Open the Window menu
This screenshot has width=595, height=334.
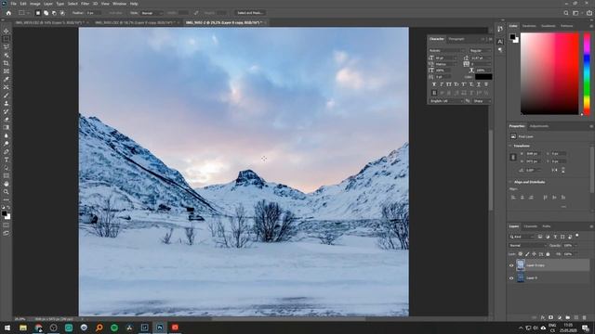(x=119, y=4)
